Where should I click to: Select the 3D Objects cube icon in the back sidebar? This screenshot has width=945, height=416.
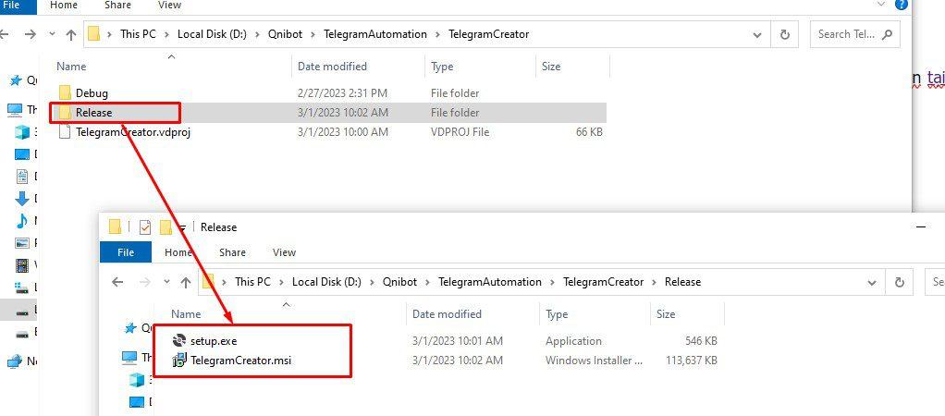point(22,132)
